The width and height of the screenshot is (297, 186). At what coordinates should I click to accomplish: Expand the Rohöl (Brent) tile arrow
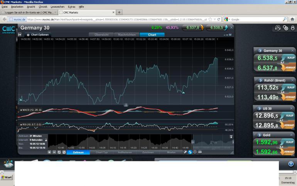(x=260, y=81)
